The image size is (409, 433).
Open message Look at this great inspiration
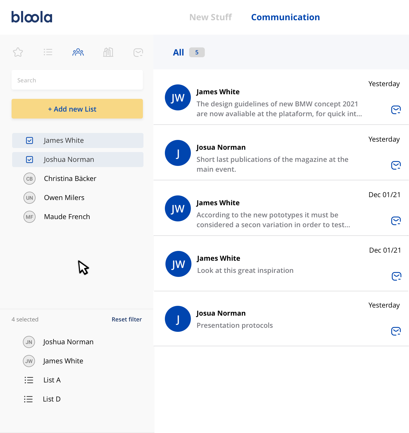281,264
